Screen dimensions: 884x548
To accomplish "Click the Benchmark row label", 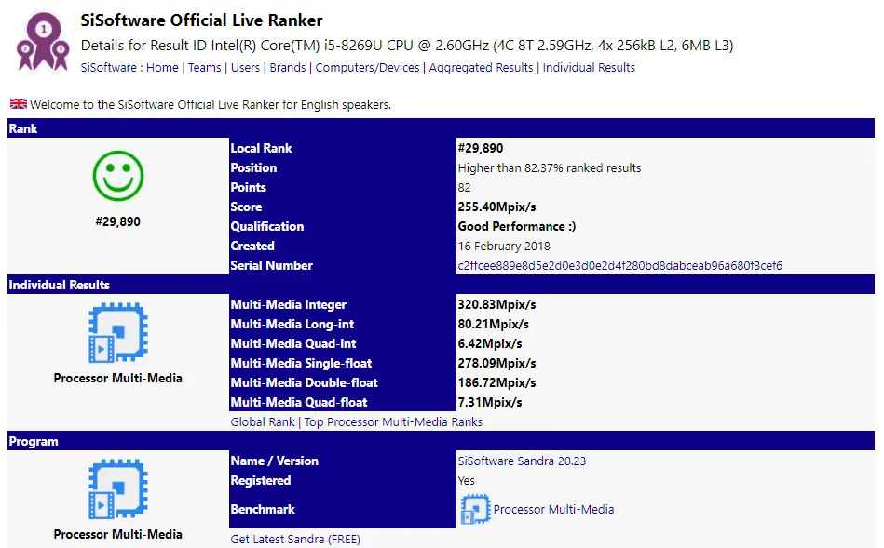I will pos(263,509).
